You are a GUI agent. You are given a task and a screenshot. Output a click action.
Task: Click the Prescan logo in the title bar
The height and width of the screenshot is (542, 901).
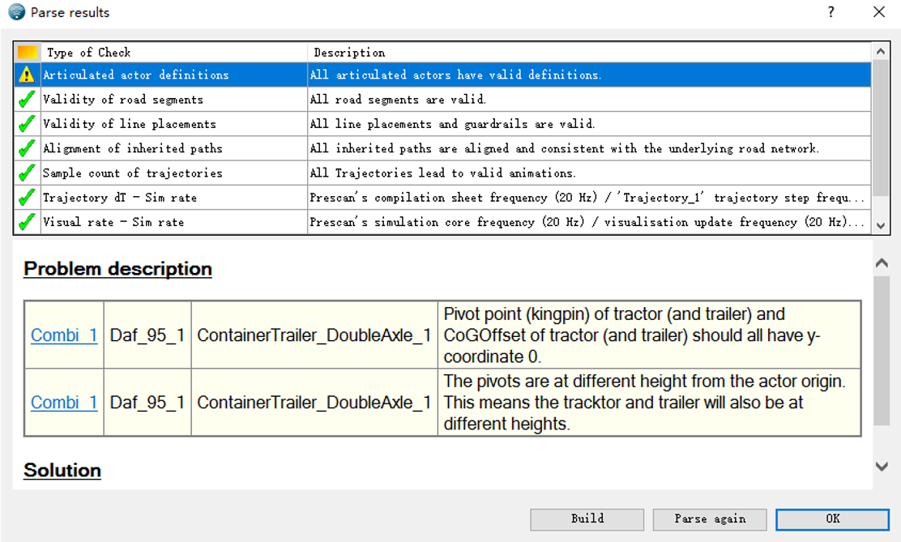[x=16, y=12]
